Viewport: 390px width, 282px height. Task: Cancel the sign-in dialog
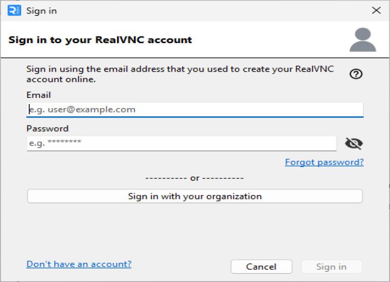point(261,267)
